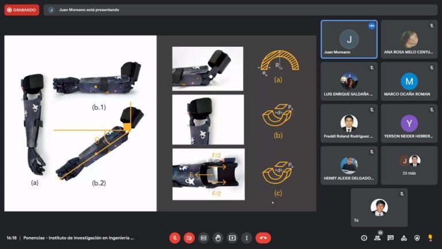
Task: Show the participants list panel
Action: pyautogui.click(x=378, y=237)
